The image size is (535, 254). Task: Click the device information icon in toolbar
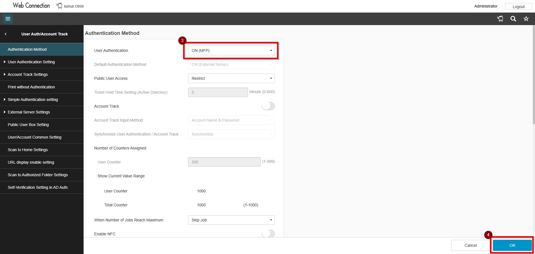click(500, 19)
